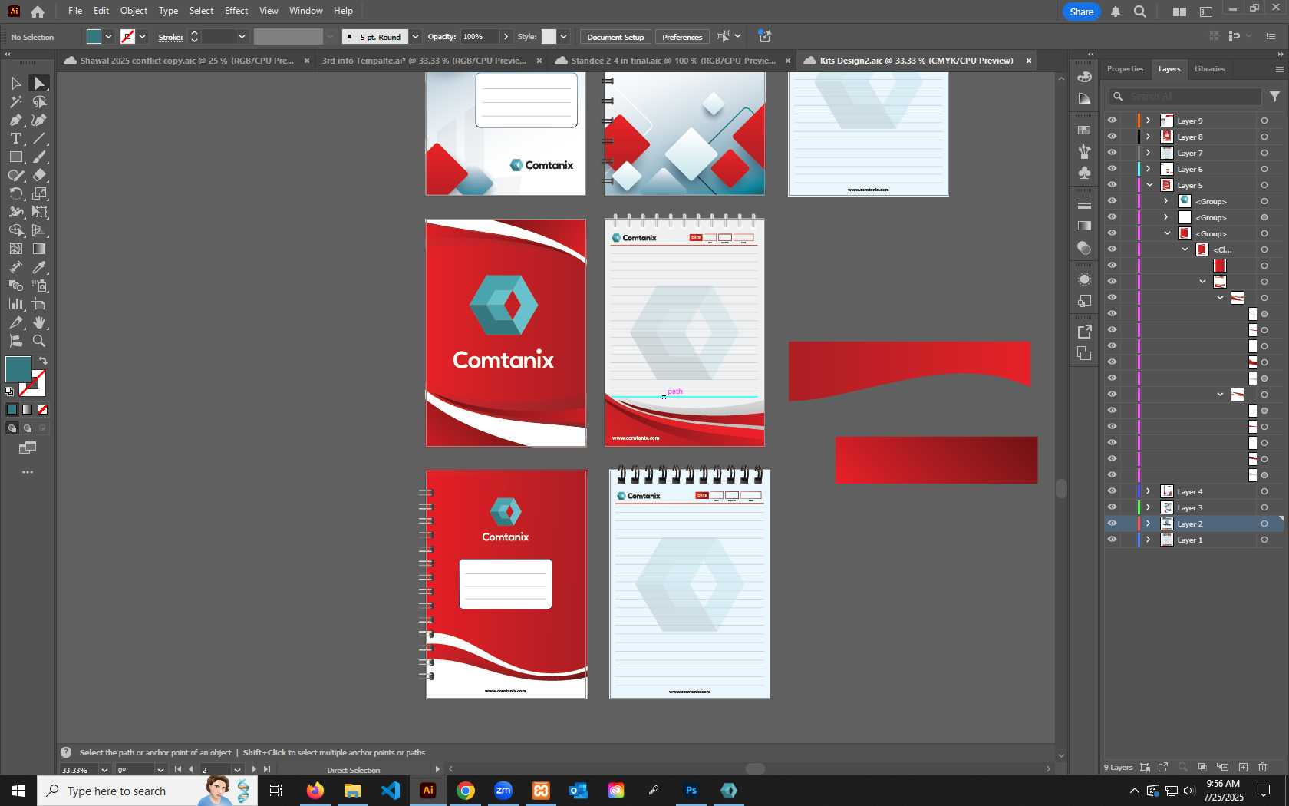The height and width of the screenshot is (806, 1289).
Task: Open the Object menu
Action: tap(134, 11)
